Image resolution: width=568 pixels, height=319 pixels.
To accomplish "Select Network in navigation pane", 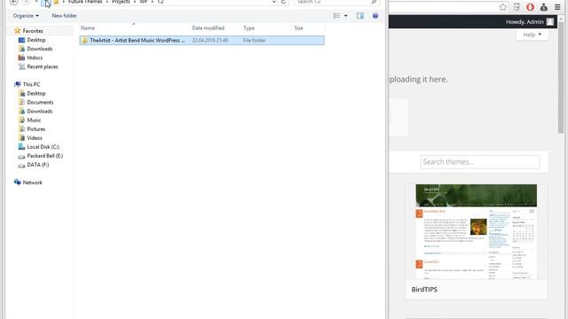I will click(x=33, y=183).
